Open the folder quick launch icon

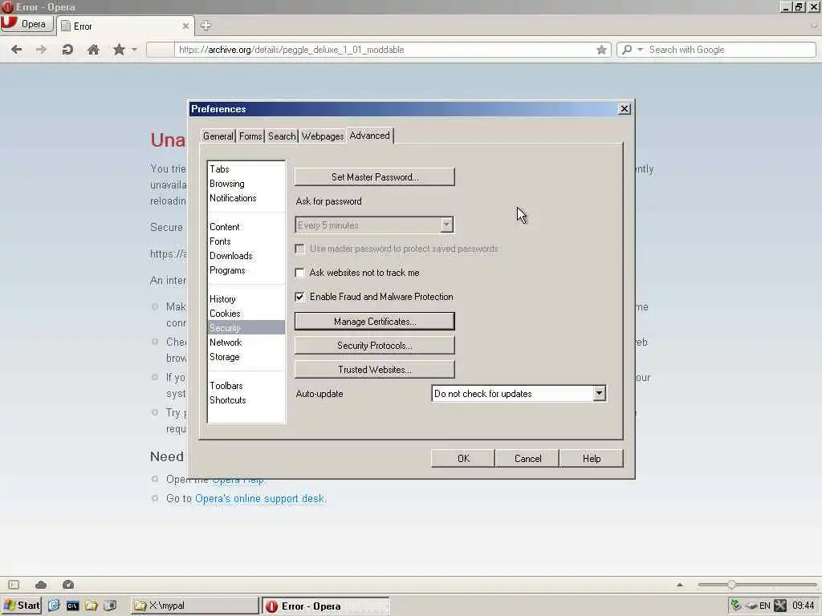(x=92, y=606)
